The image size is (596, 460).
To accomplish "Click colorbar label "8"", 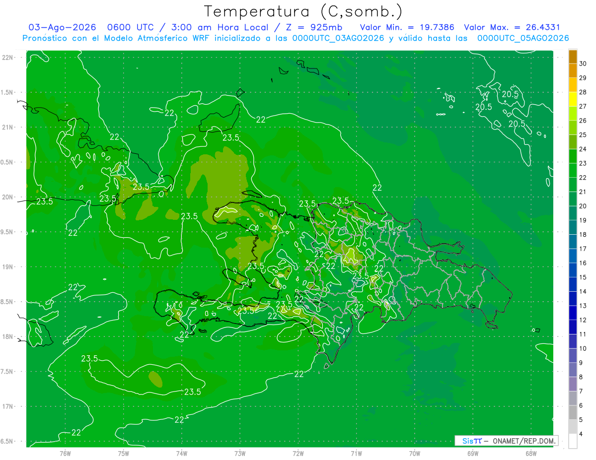I will click(582, 377).
